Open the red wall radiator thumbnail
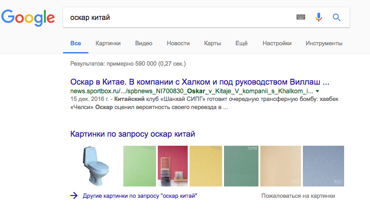 click(x=173, y=166)
